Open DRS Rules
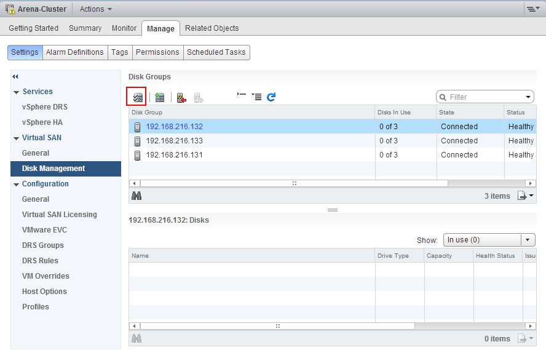The image size is (546, 350). pos(40,260)
